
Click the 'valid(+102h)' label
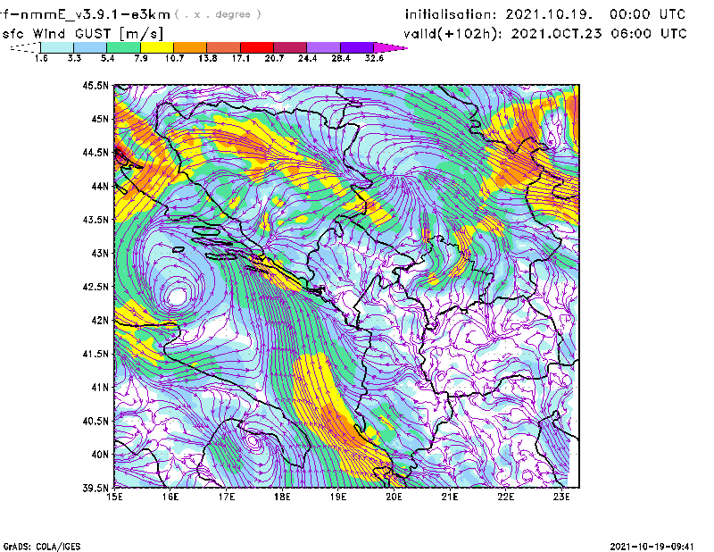452,34
